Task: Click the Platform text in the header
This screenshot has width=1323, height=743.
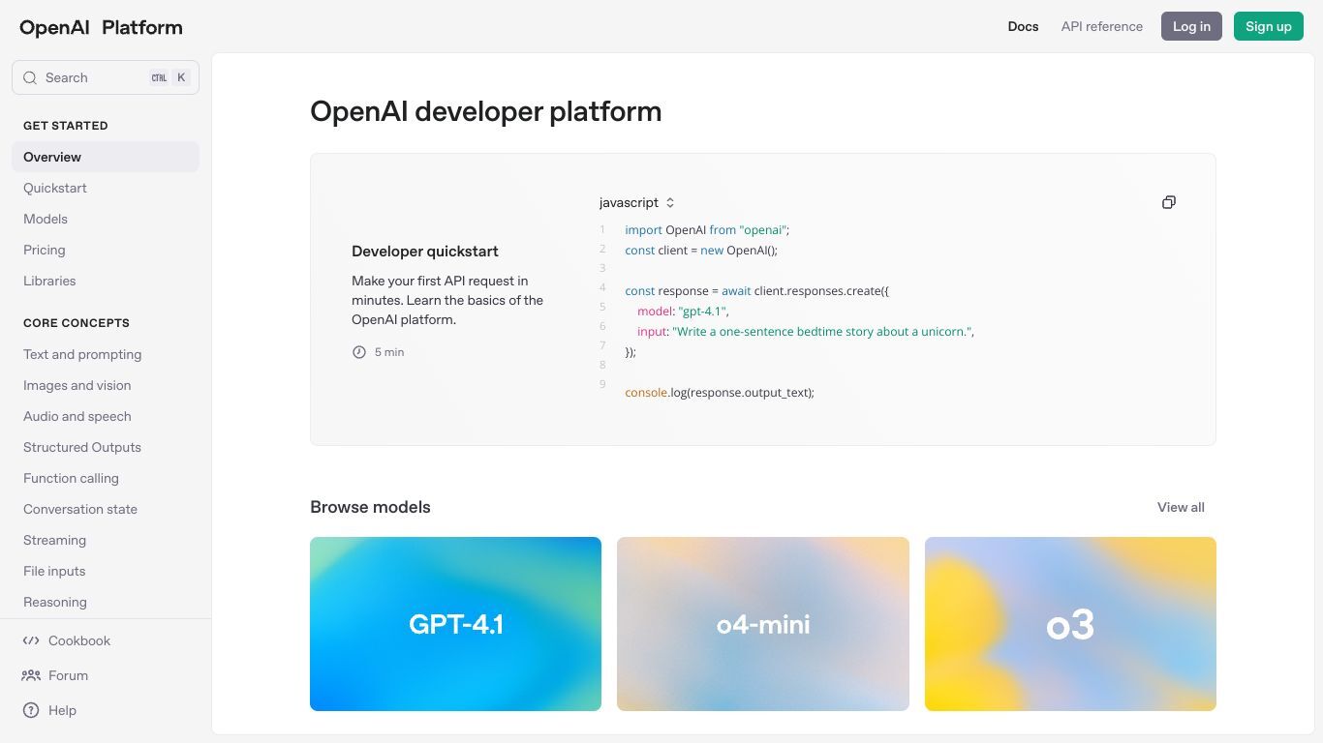Action: tap(141, 27)
